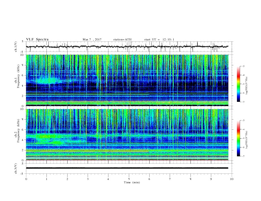Image resolution: width=261 pixels, height=201 pixels.
Task: Click the ch.1 spectrogram color bar
Action: point(238,84)
